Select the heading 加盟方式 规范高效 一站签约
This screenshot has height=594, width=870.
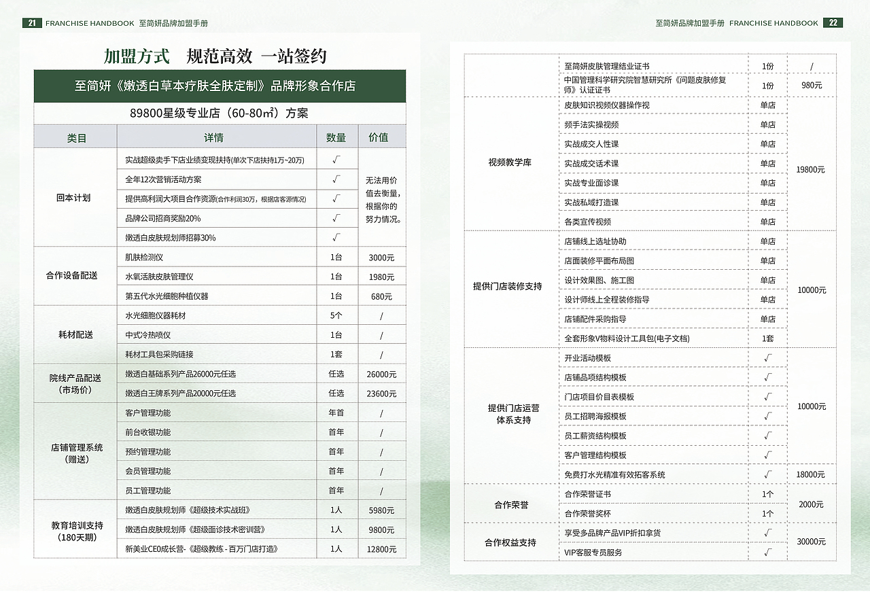pyautogui.click(x=215, y=56)
